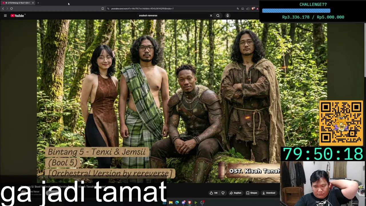Open site settings icon beside the URL
This screenshot has width=366, height=206.
108,9
